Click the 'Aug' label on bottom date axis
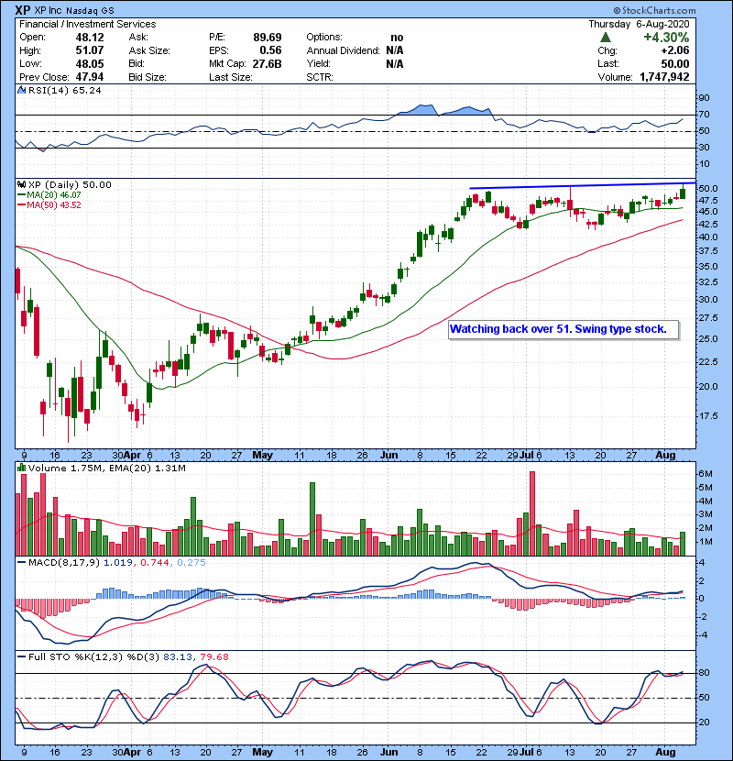The width and height of the screenshot is (733, 761). 665,752
